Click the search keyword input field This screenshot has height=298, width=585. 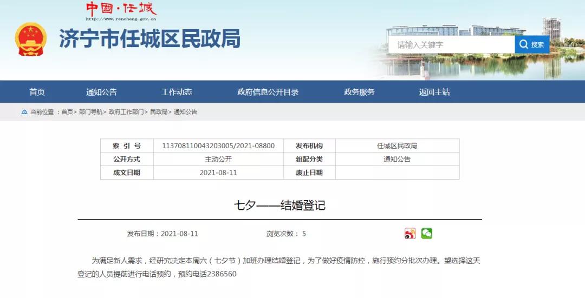click(x=451, y=45)
